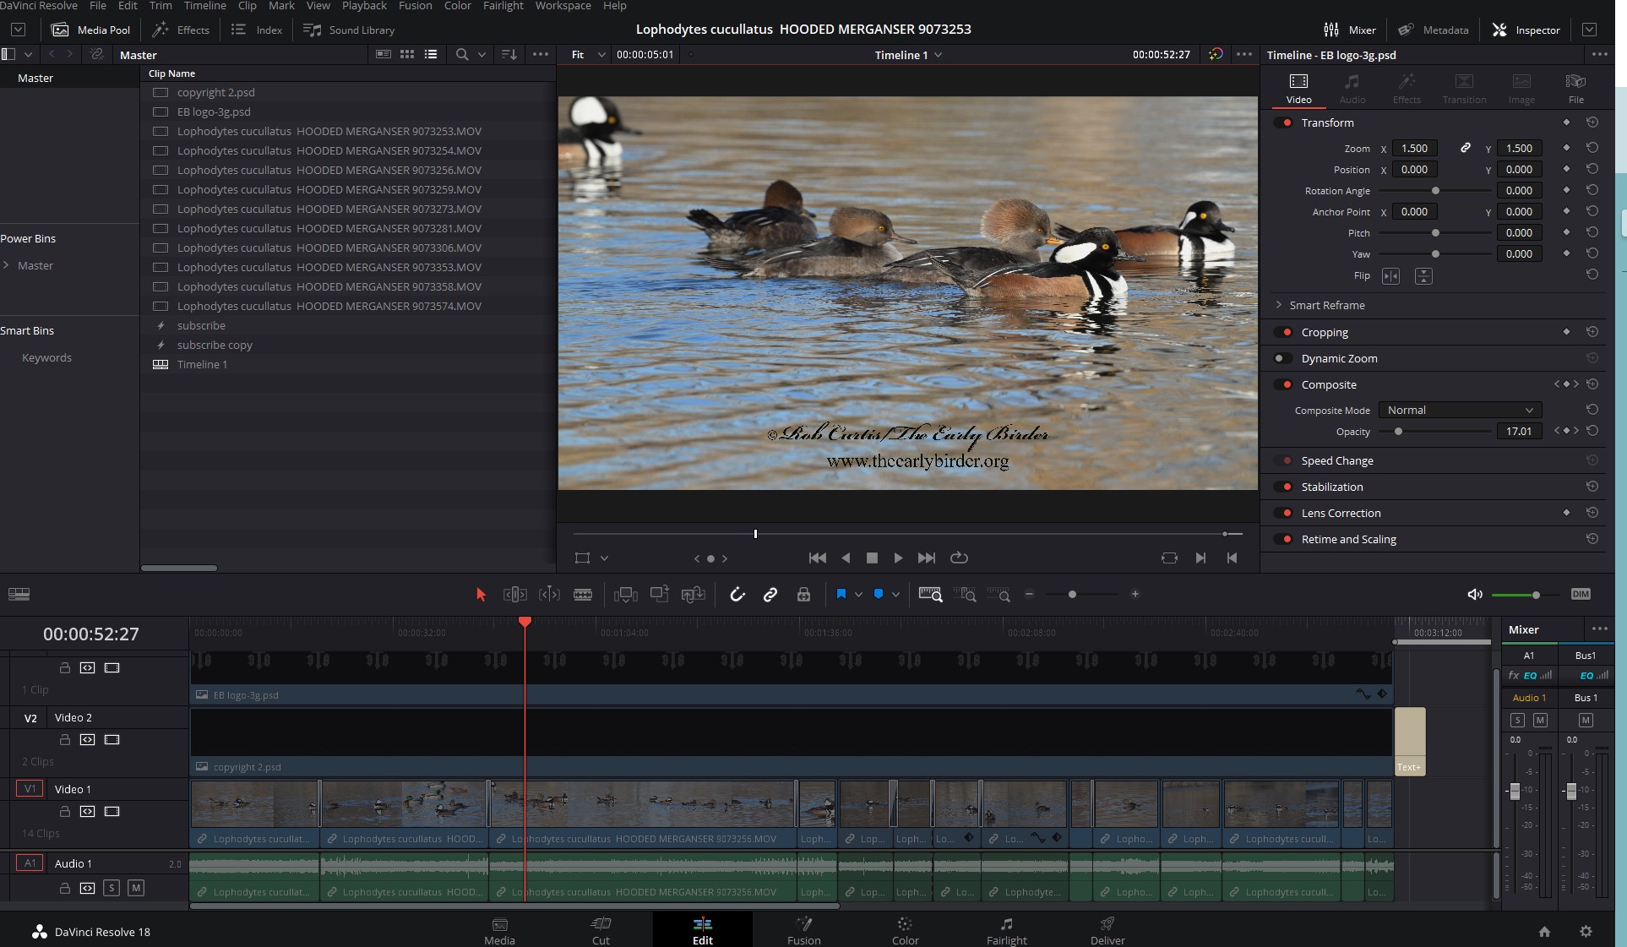This screenshot has height=947, width=1627.
Task: Adjust the timeline zoom slider
Action: (1072, 595)
